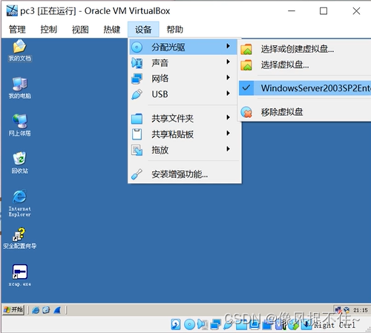Open the 帮助 menu
Image resolution: width=371 pixels, height=333 pixels.
(174, 30)
